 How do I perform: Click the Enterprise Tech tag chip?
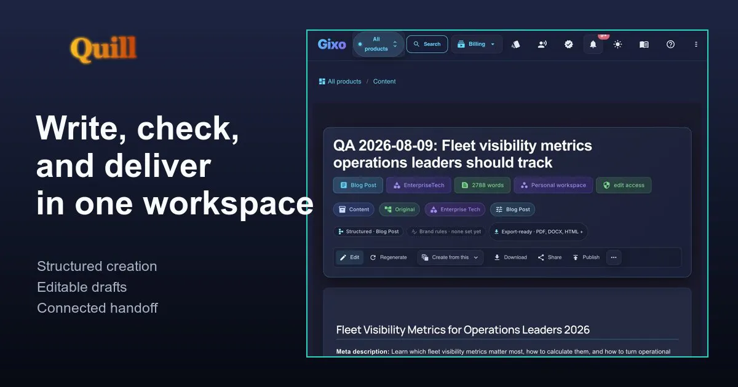click(454, 209)
